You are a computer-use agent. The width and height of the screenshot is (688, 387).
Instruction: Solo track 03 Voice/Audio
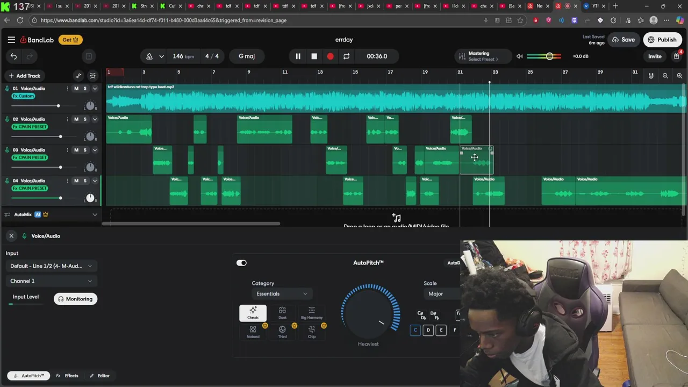(x=85, y=150)
